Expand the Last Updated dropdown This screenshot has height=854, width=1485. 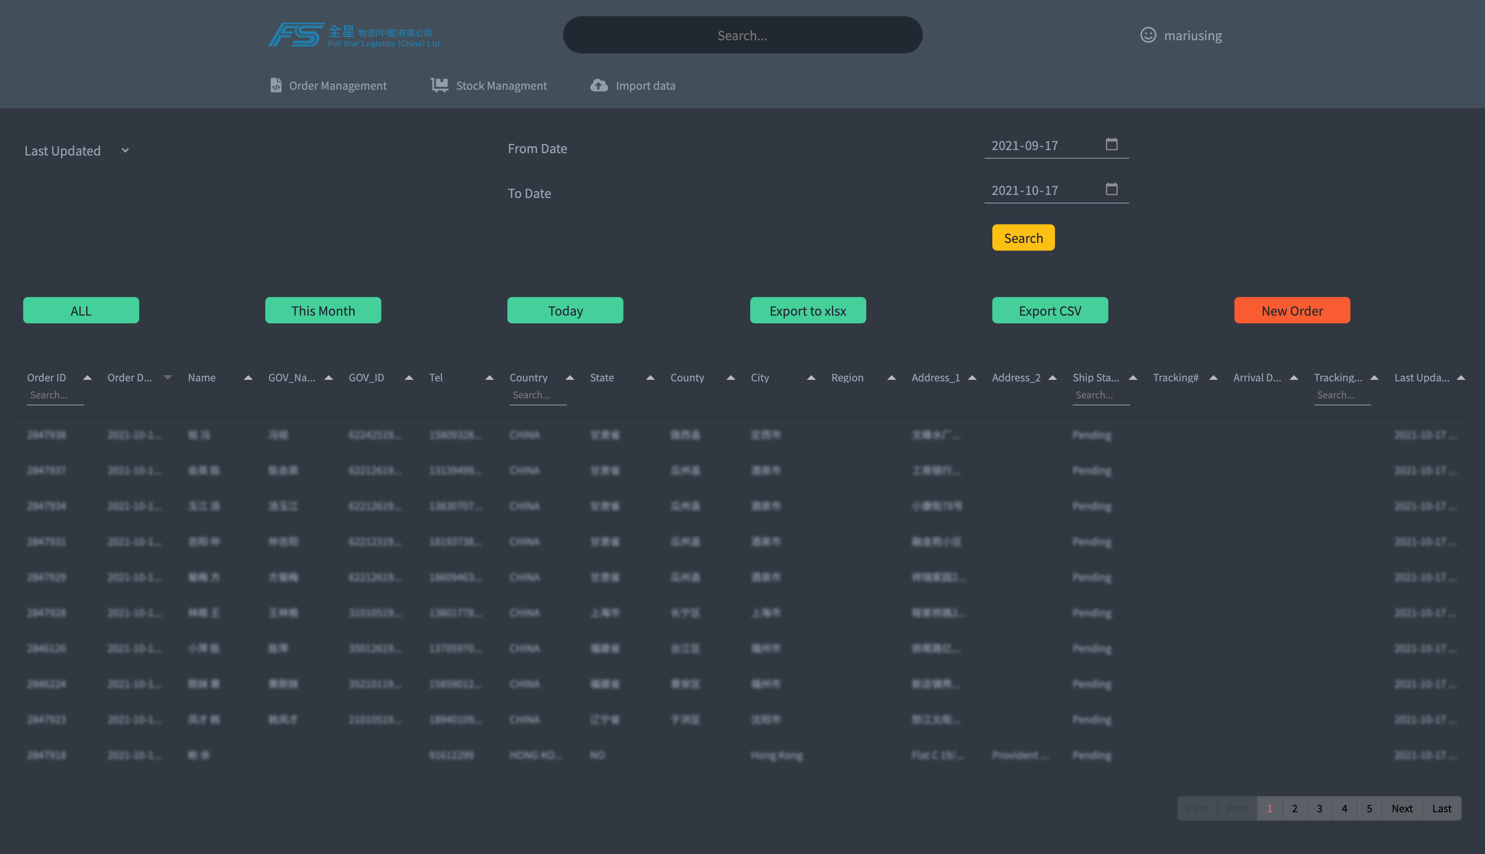pyautogui.click(x=76, y=151)
